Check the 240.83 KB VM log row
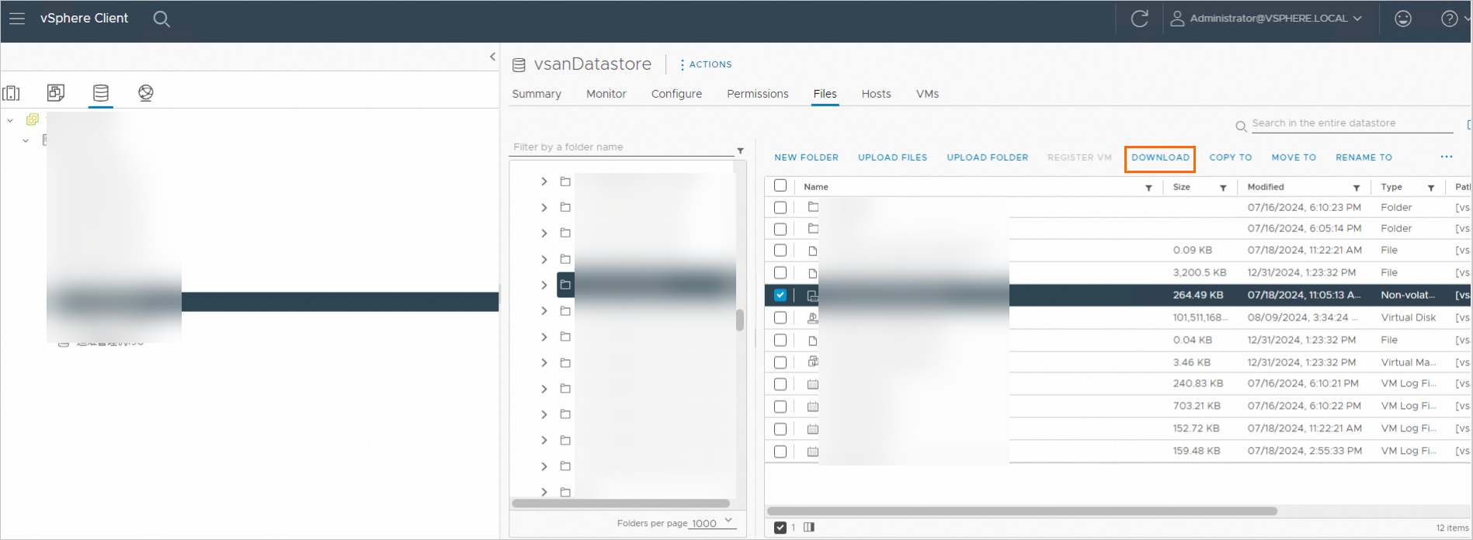Viewport: 1473px width, 540px height. tap(780, 384)
